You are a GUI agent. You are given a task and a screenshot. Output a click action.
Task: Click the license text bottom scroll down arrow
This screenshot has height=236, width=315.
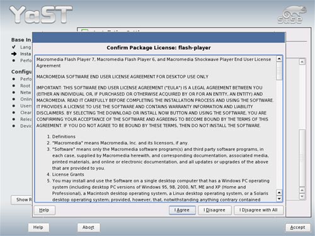(x=279, y=199)
